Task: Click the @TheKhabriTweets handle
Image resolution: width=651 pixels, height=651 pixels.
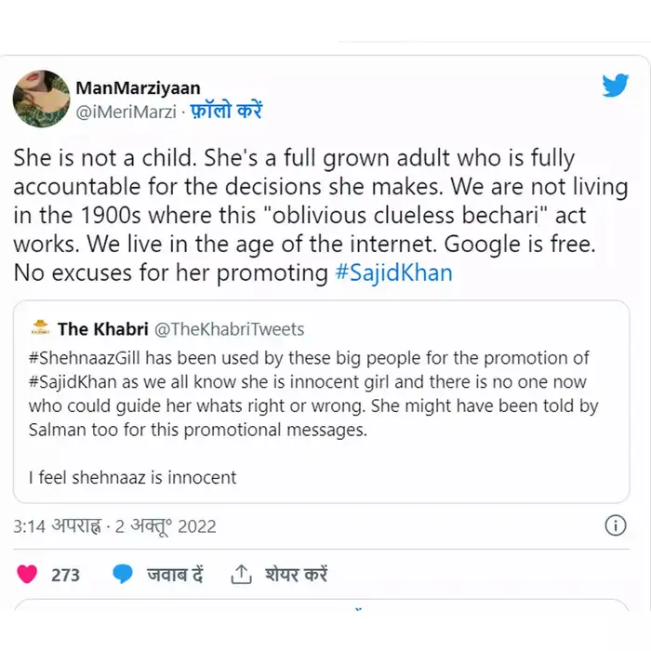Action: (x=229, y=329)
